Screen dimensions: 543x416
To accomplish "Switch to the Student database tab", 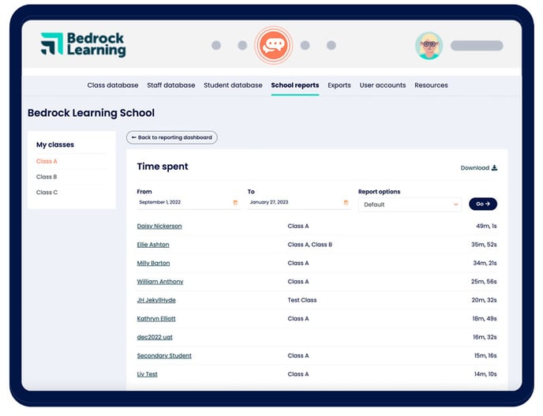I will [x=233, y=85].
